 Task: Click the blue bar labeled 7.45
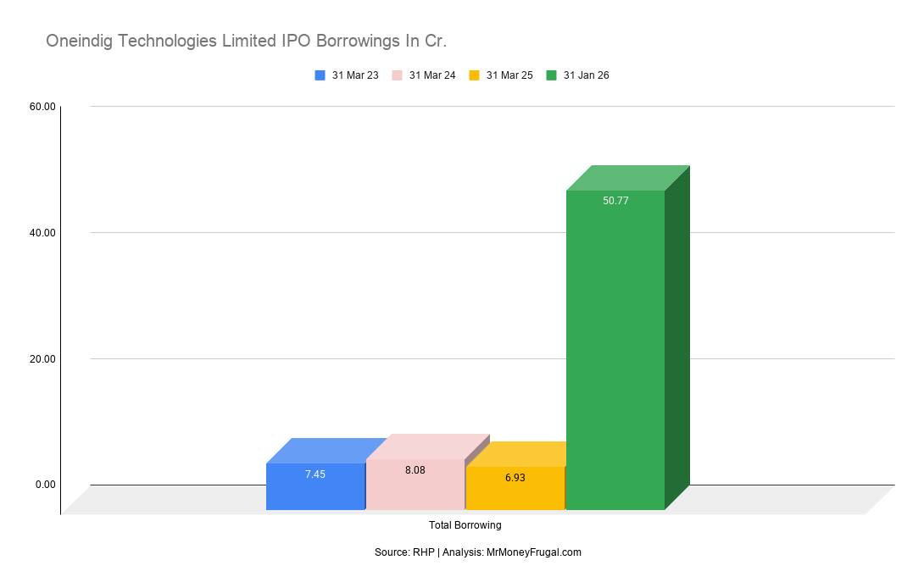coord(315,486)
